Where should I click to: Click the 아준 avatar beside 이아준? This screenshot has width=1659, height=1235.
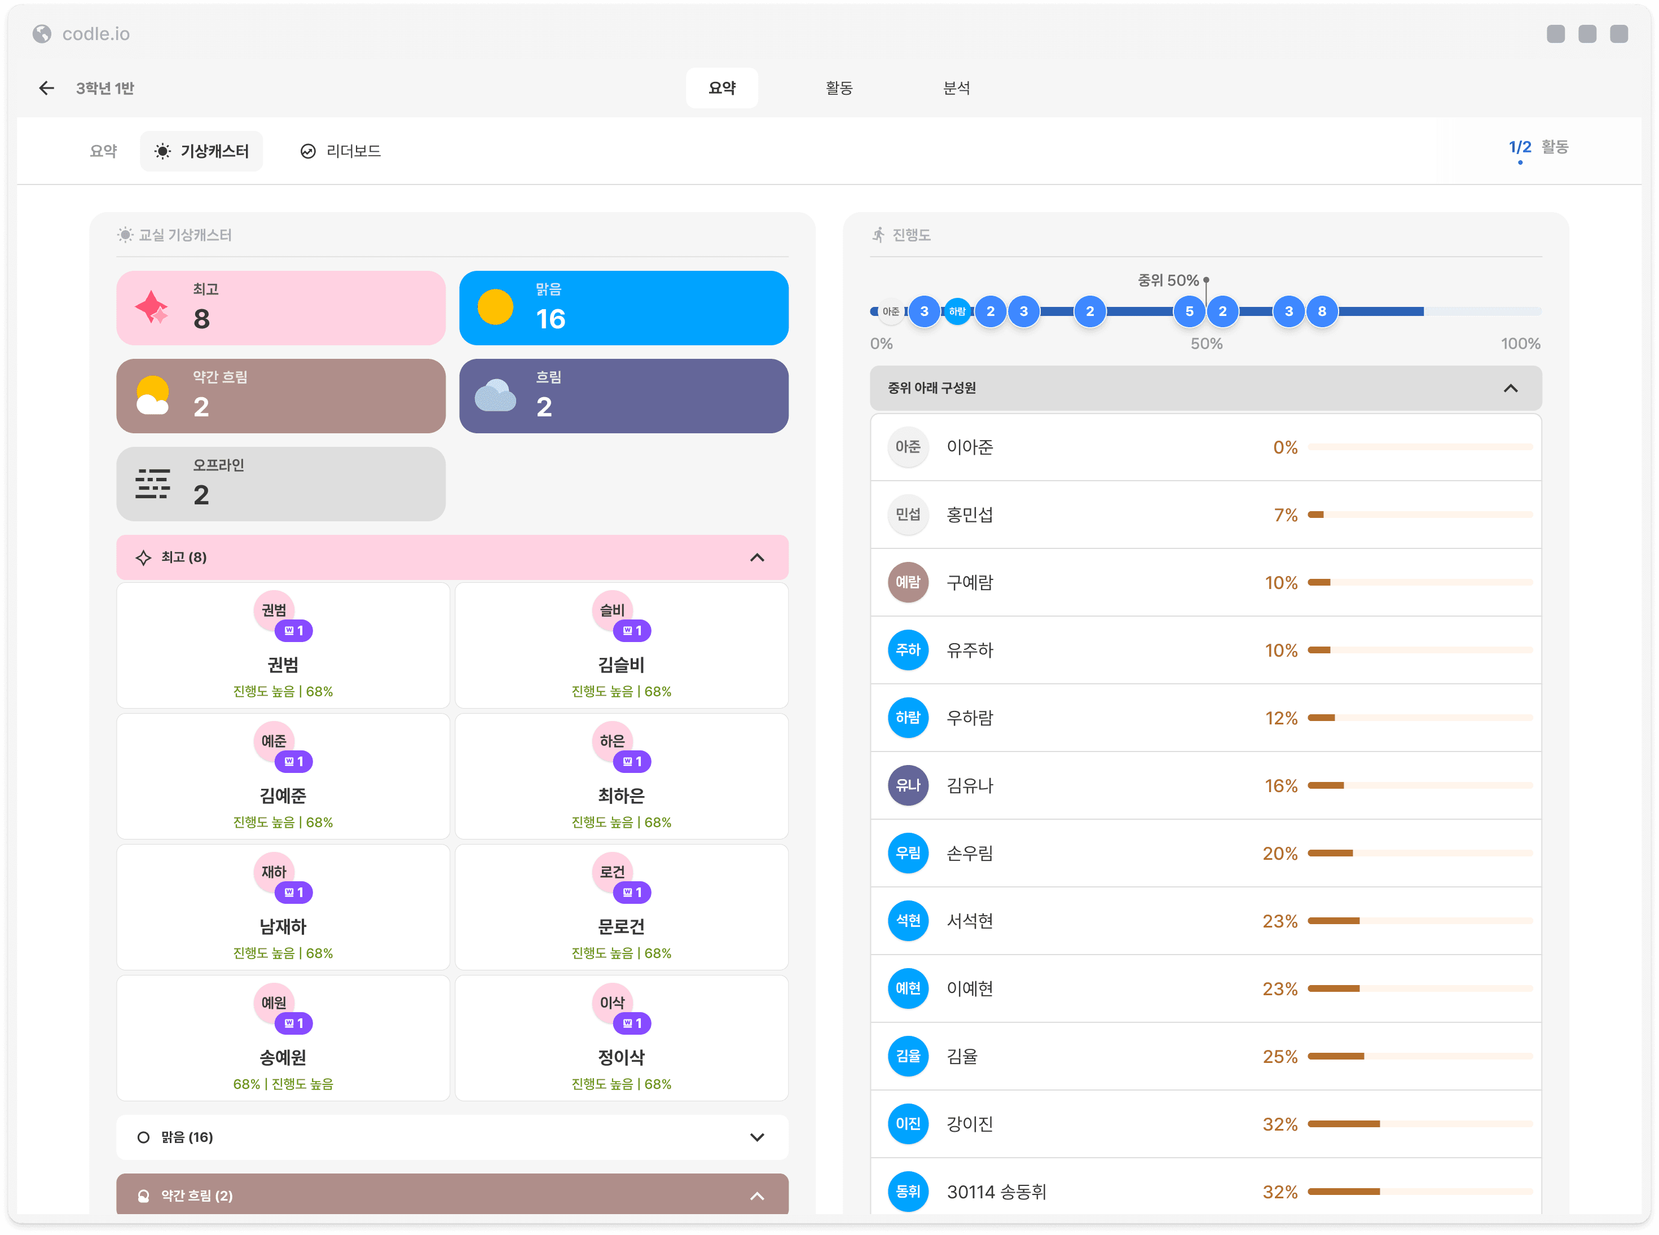[x=907, y=447]
